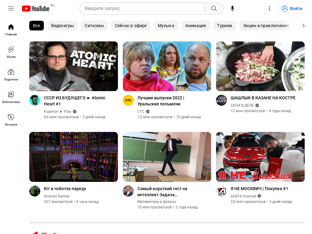Go to Главная in the sidebar
This screenshot has width=312, height=234.
coord(11,30)
